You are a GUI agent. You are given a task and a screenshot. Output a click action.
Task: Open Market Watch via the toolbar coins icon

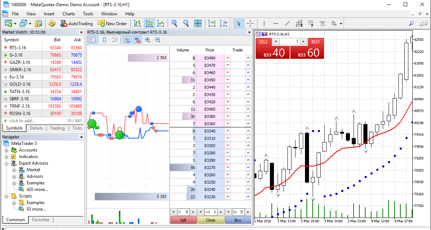point(38,24)
